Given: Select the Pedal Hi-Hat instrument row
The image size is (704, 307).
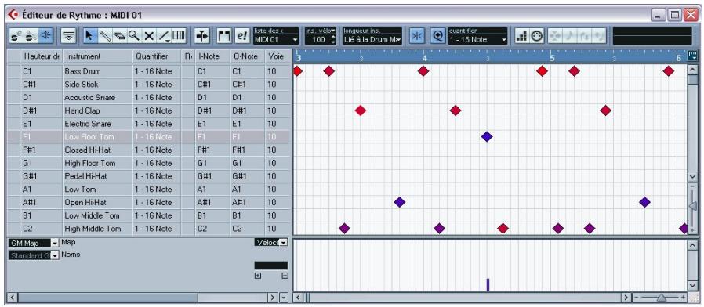Looking at the screenshot, I should [x=149, y=176].
